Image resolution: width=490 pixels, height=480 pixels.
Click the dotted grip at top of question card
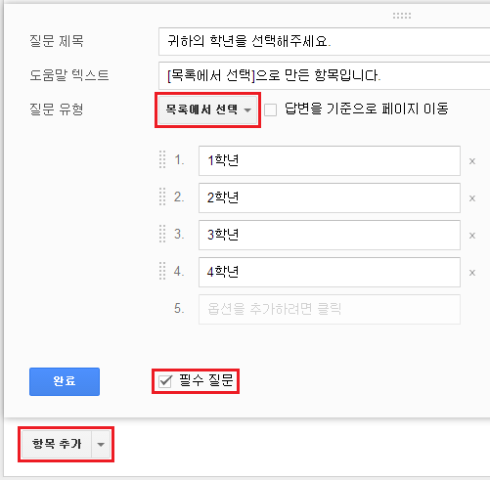point(402,16)
